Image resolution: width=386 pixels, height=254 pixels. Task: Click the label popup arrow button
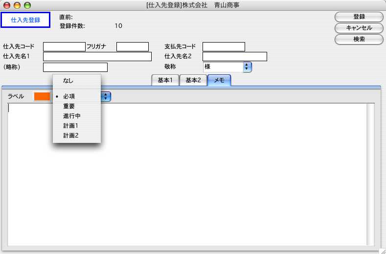pos(106,97)
